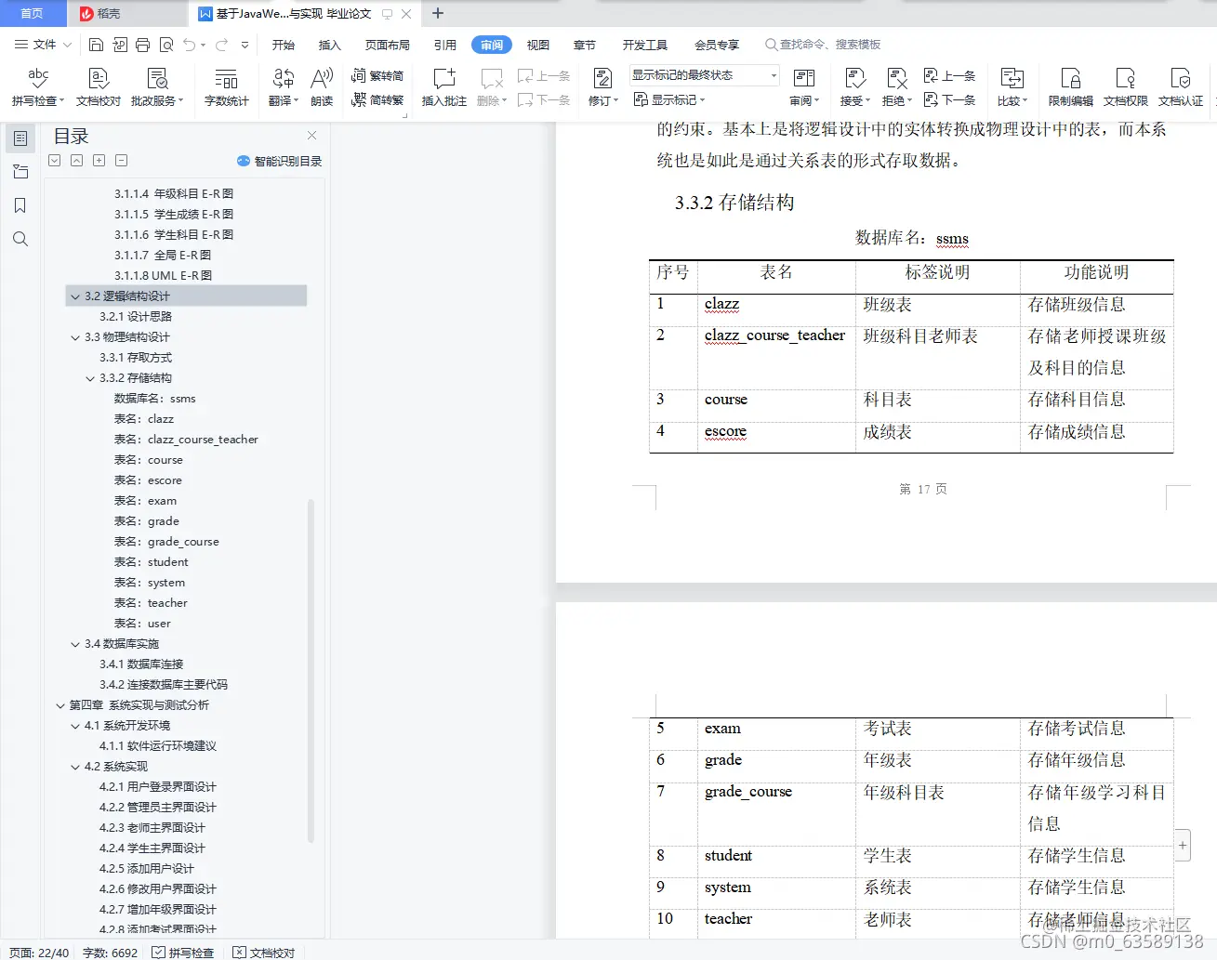Click 接受 accept change

pos(854,87)
